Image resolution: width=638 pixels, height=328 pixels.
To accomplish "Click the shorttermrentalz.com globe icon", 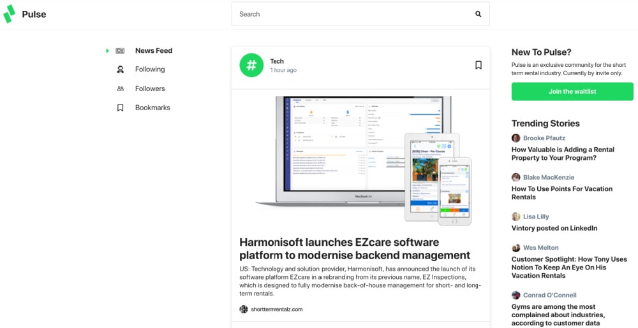I will pos(243,310).
